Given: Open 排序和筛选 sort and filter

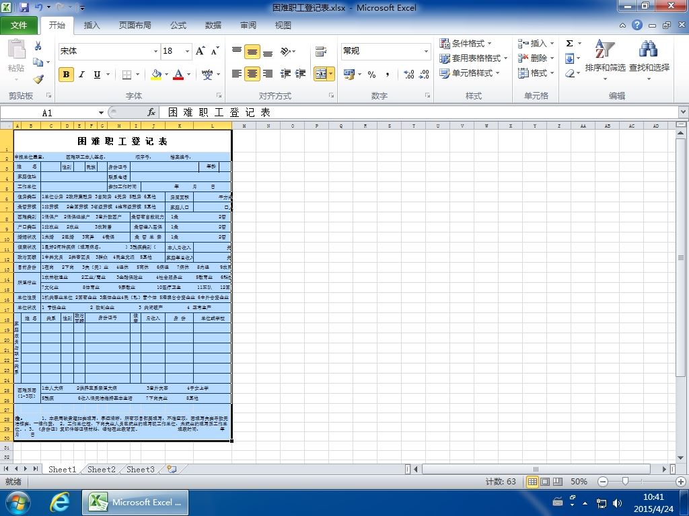Looking at the screenshot, I should (x=605, y=59).
